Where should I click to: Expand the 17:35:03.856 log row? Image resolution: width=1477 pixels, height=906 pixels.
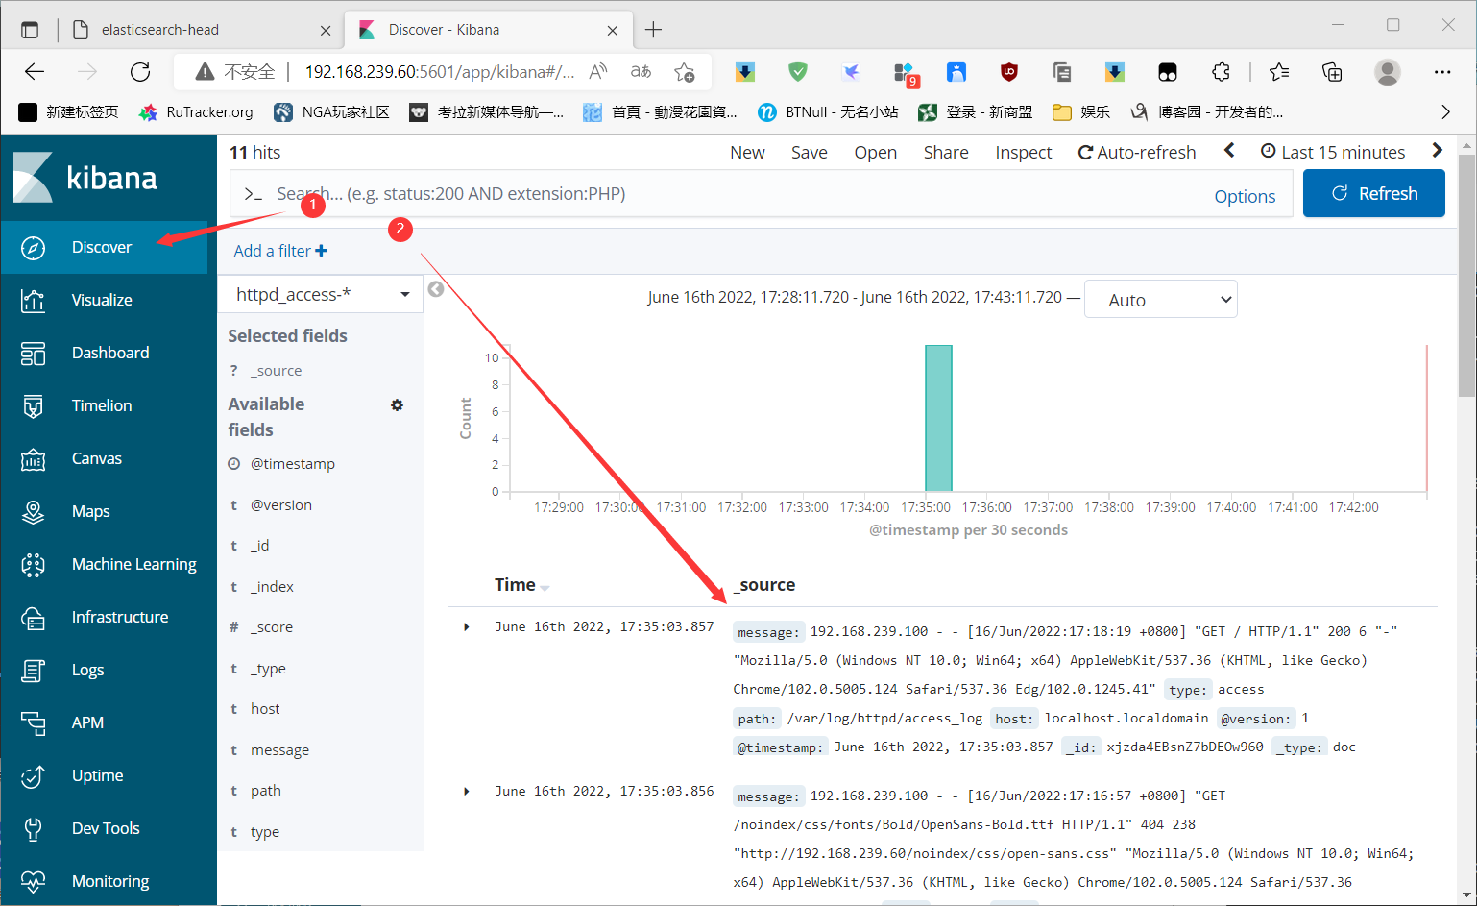[467, 792]
